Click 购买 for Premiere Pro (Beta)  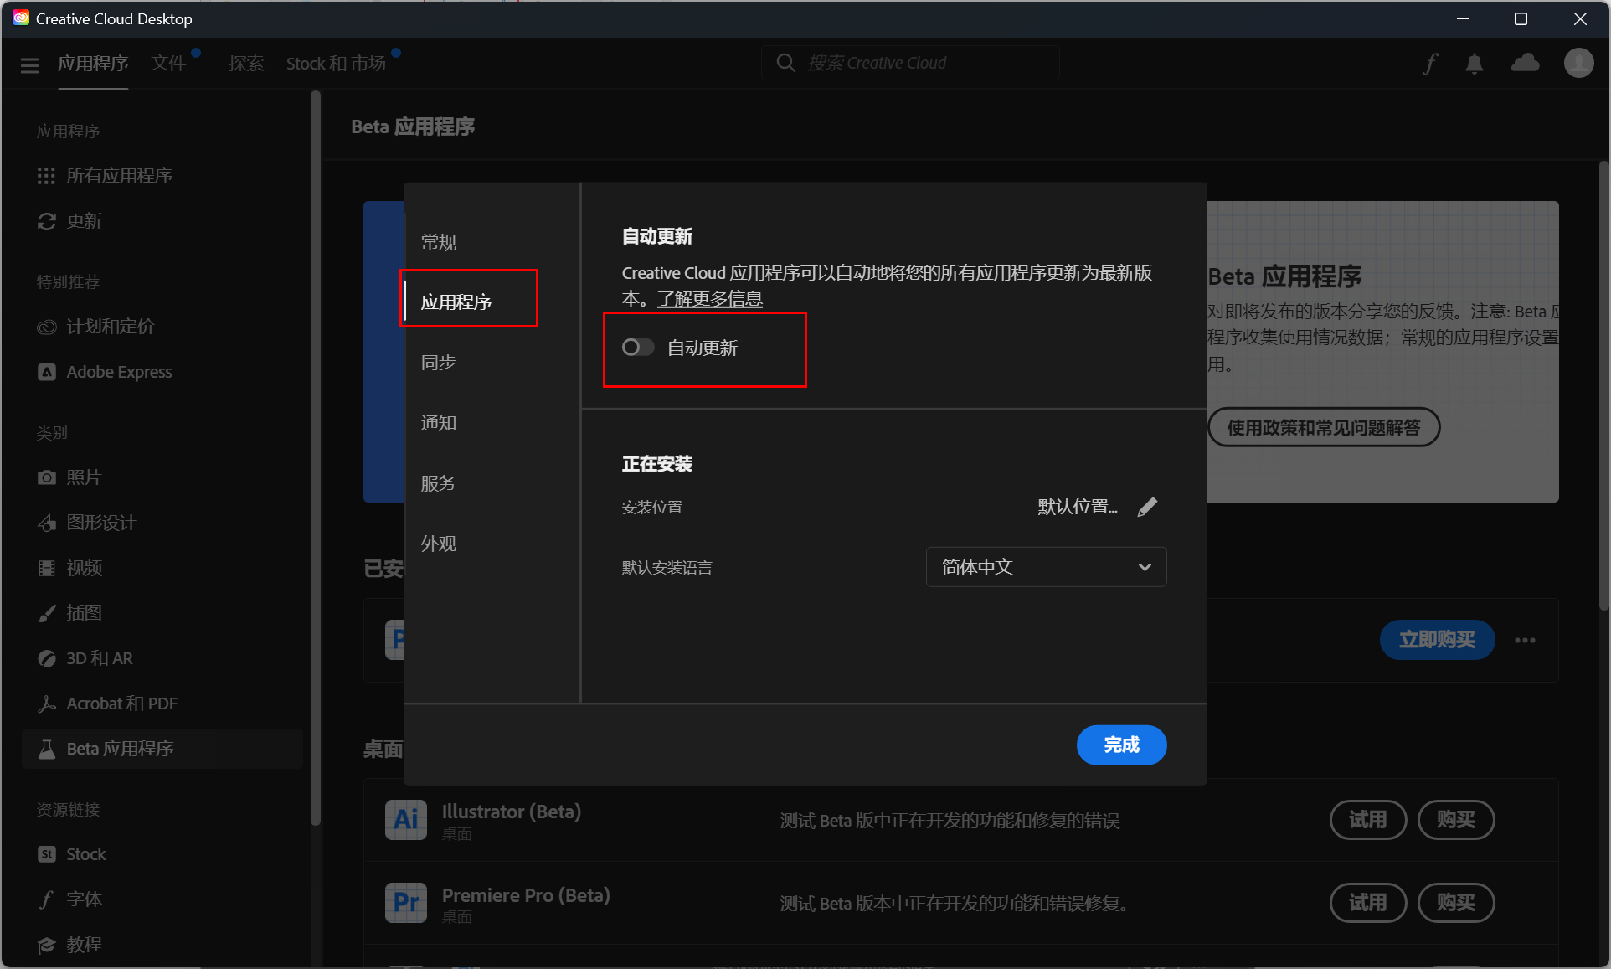[x=1456, y=903]
